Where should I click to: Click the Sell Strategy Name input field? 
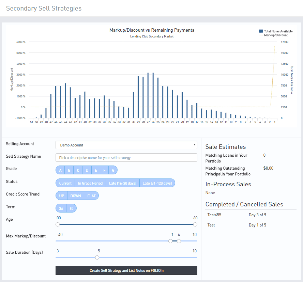coord(126,158)
